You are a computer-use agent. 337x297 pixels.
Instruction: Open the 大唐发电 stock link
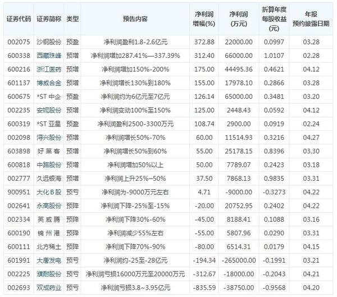(49, 261)
